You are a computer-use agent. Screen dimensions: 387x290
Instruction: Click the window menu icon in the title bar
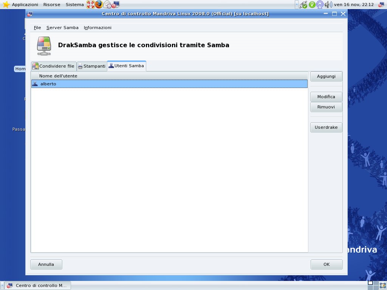point(30,14)
